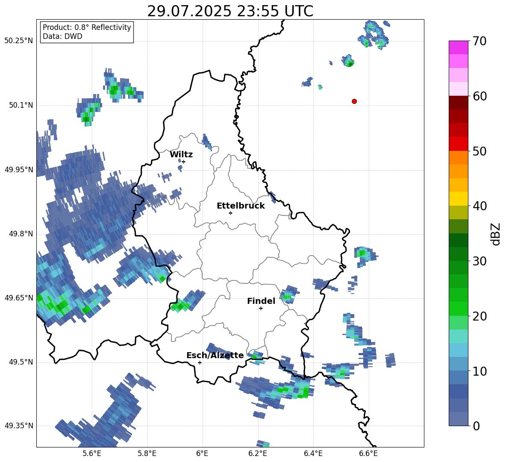The image size is (506, 462).
Task: Click the Esch/Alzette station cross marker
Action: (200, 362)
